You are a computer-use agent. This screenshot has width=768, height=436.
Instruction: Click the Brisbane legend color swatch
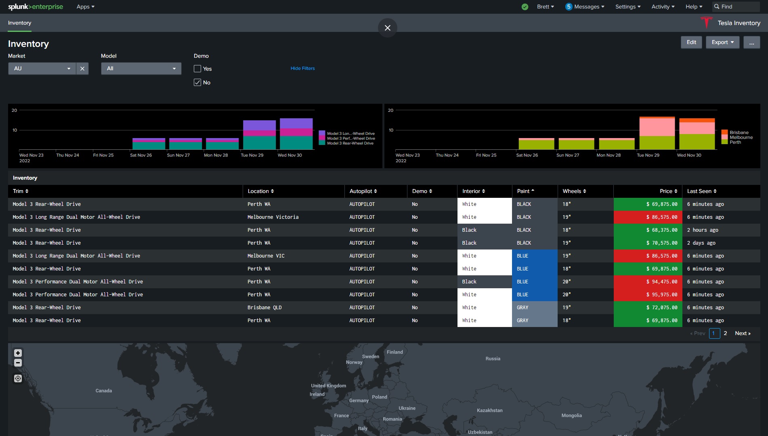pos(724,132)
